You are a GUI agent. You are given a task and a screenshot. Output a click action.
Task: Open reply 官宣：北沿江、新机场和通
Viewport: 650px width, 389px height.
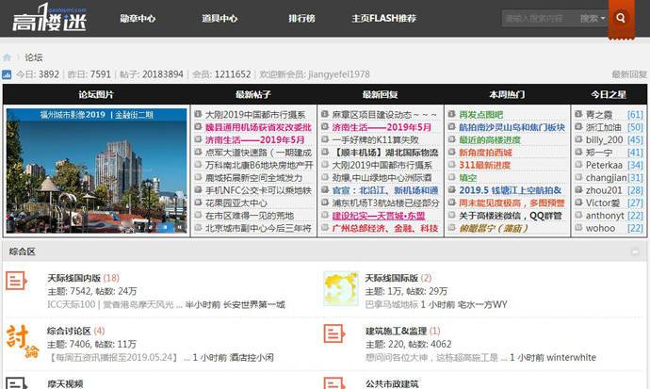pyautogui.click(x=385, y=190)
